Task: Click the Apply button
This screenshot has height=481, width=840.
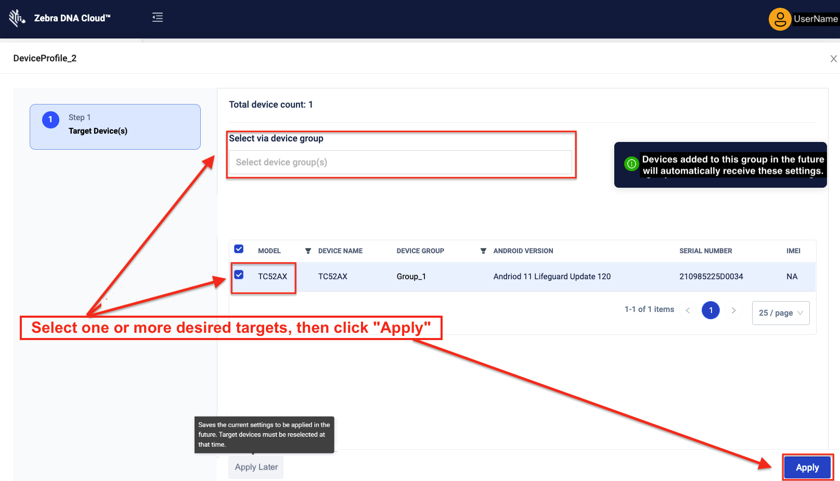Action: point(807,467)
